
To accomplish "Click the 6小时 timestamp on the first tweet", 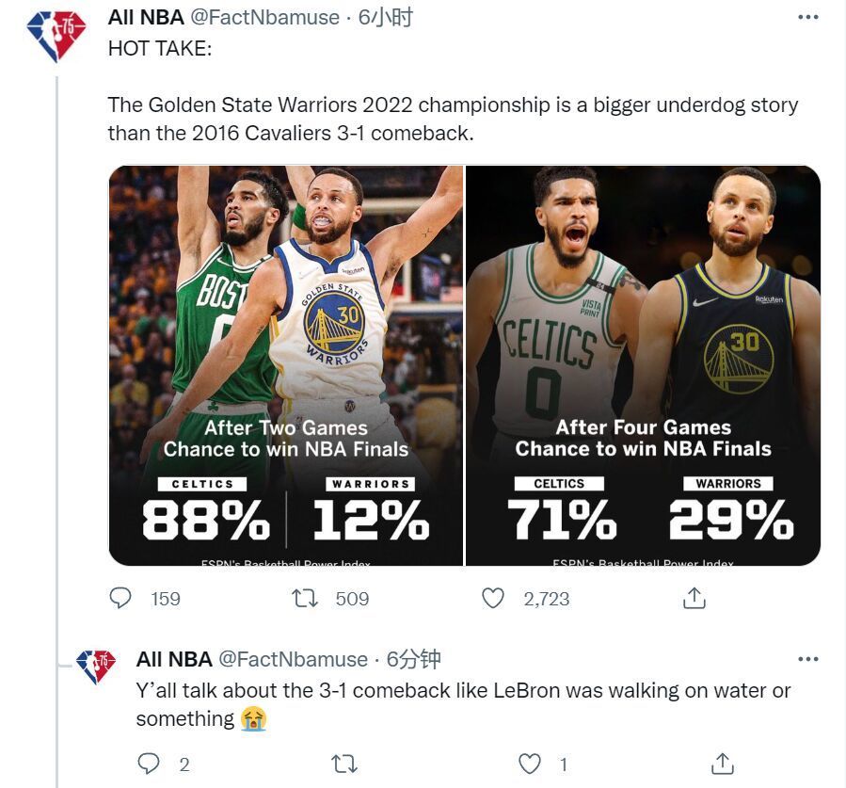I will (x=385, y=17).
